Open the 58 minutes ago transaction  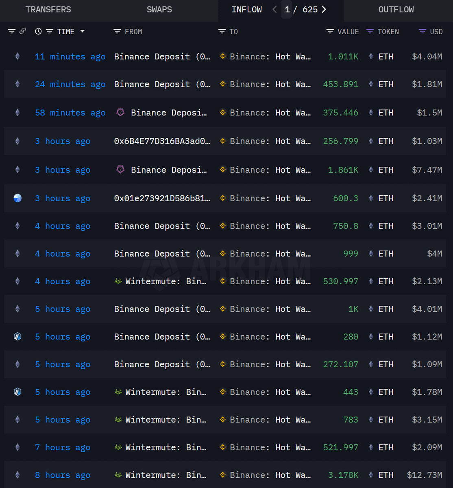tap(70, 113)
